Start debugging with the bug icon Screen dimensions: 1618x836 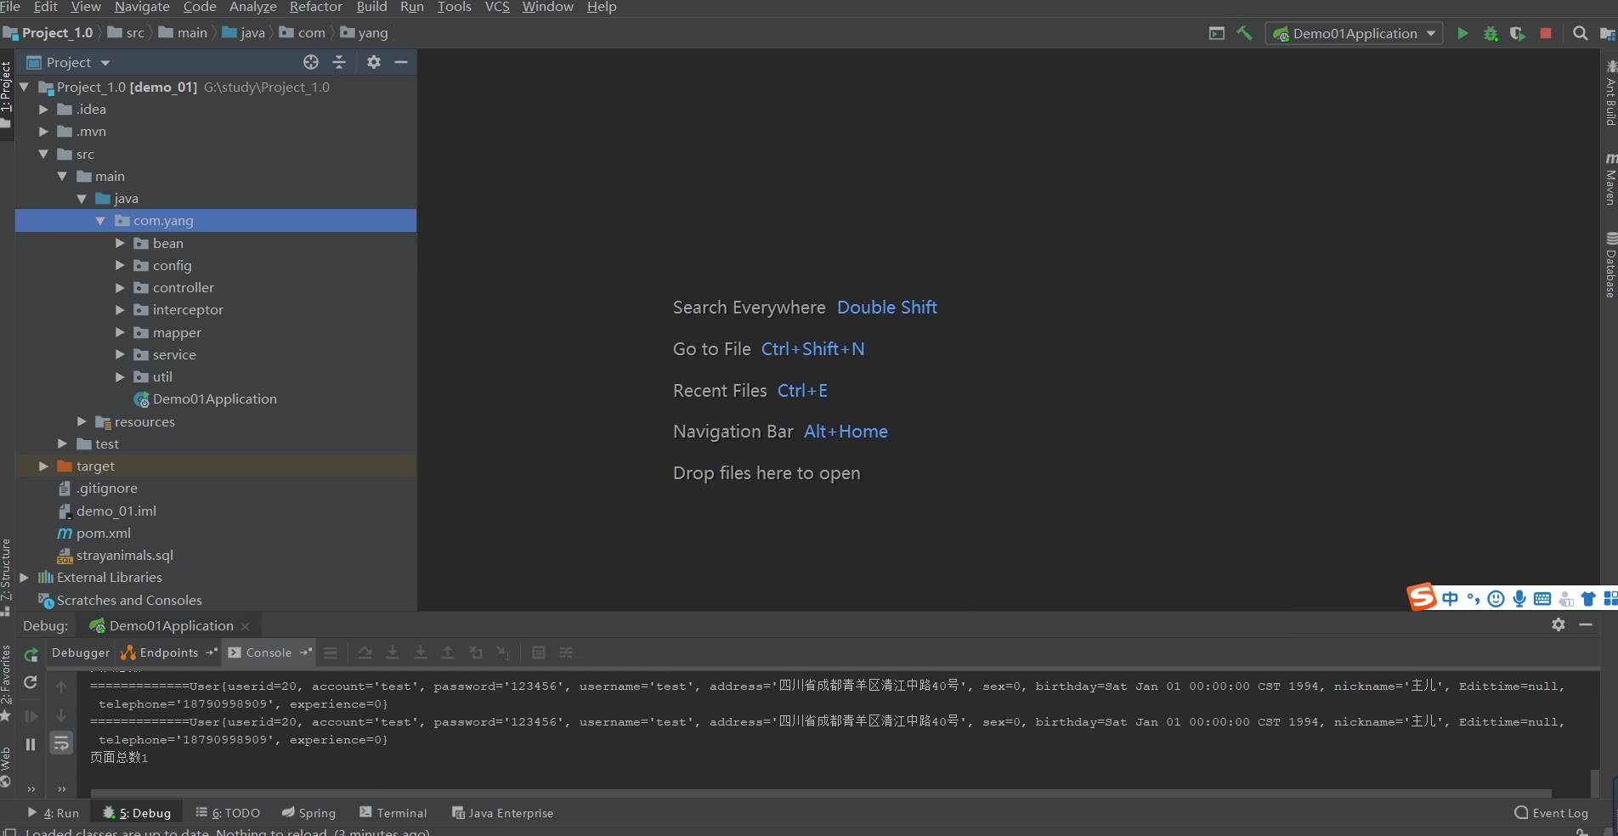[1491, 34]
